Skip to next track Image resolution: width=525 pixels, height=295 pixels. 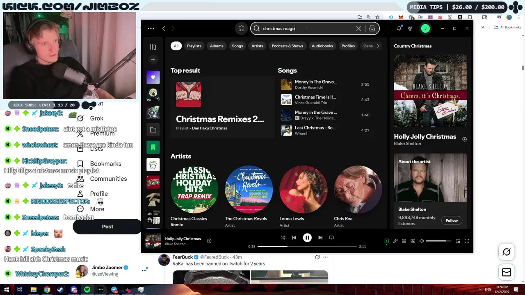click(320, 238)
